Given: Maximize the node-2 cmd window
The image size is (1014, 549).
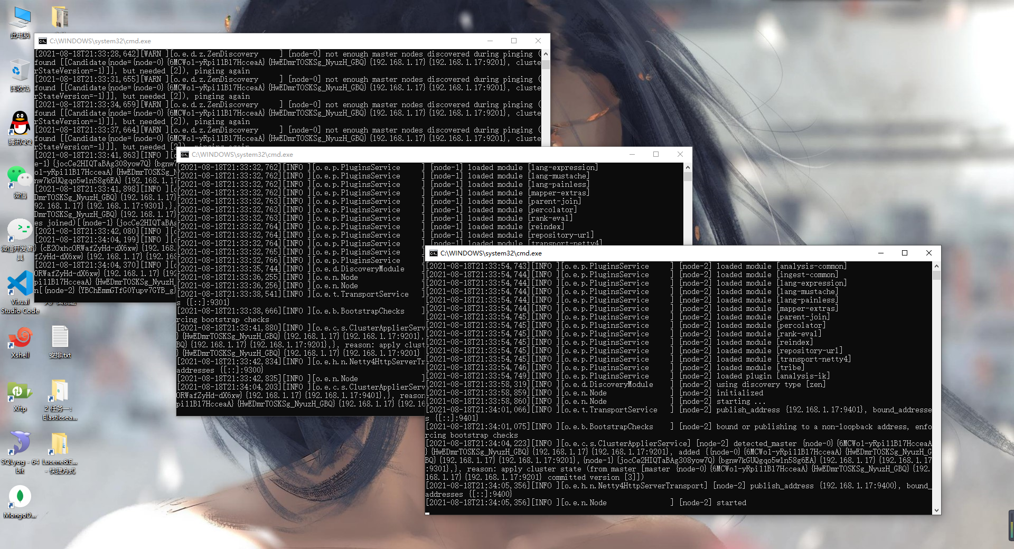Looking at the screenshot, I should pyautogui.click(x=905, y=253).
